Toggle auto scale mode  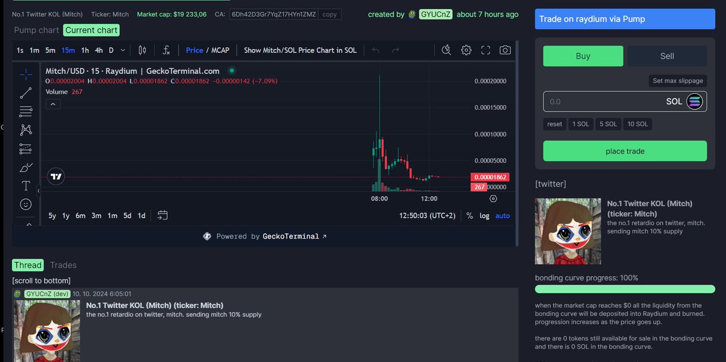click(502, 216)
